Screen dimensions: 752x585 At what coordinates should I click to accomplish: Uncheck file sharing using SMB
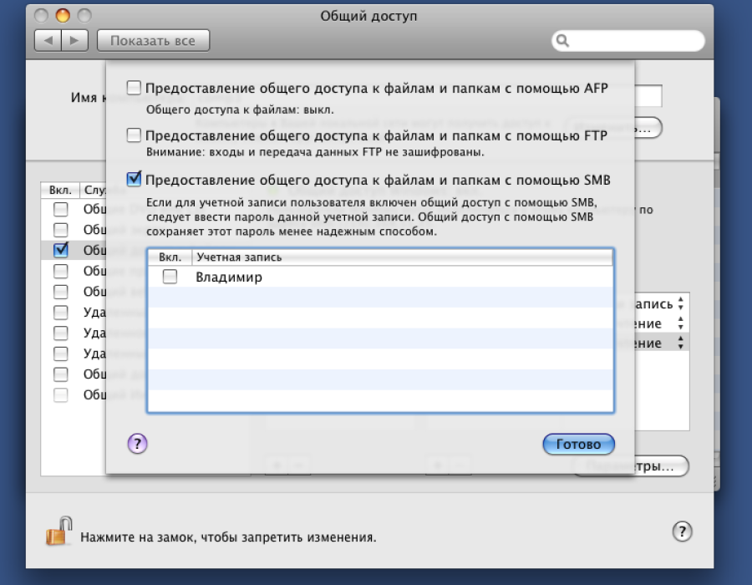click(134, 179)
